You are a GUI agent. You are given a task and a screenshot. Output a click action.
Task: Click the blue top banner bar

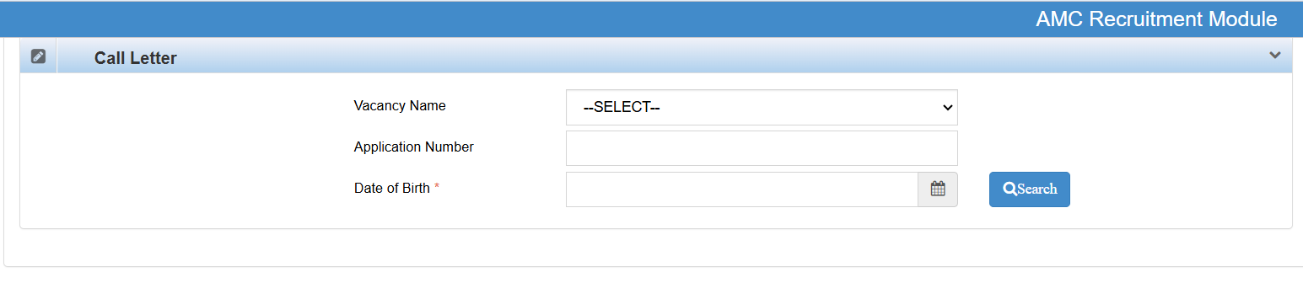click(506, 19)
